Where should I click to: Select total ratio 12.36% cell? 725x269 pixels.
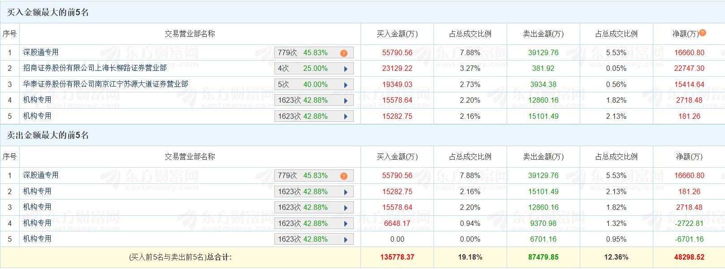click(x=616, y=257)
